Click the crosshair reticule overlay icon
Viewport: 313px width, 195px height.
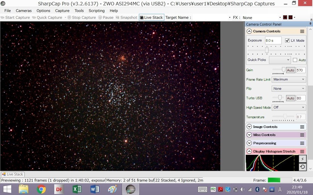(290, 17)
